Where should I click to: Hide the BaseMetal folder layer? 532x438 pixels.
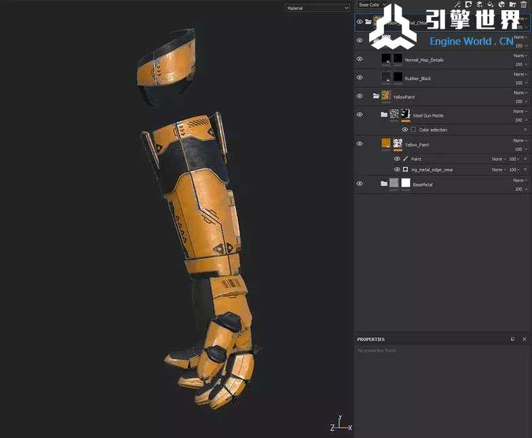click(x=360, y=184)
